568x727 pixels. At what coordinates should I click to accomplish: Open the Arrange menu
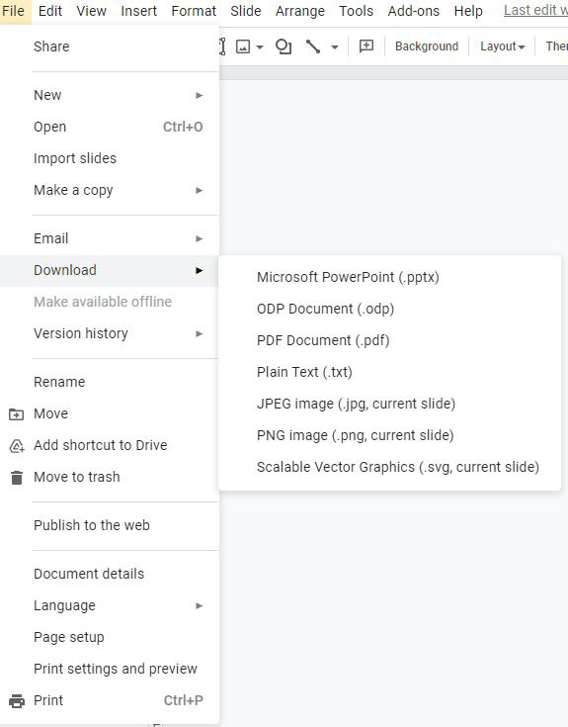pyautogui.click(x=300, y=11)
